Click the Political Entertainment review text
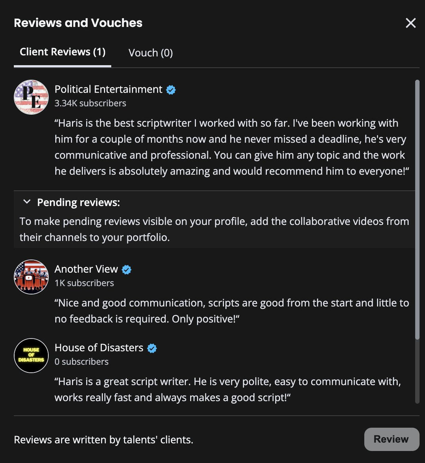 pos(231,147)
